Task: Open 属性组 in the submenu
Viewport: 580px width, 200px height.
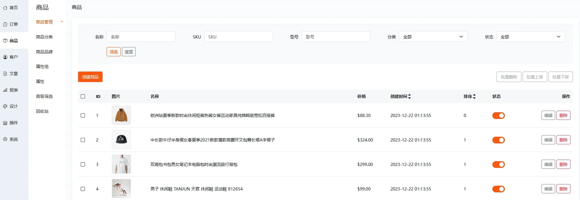Action: (x=42, y=66)
